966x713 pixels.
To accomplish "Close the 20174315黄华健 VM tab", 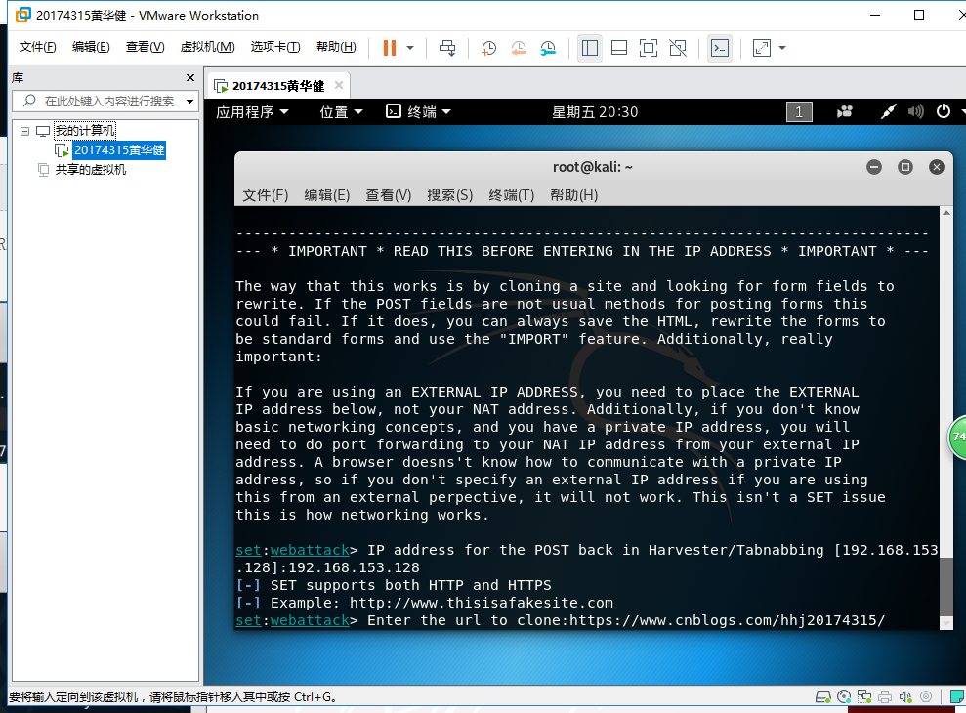I will [339, 85].
